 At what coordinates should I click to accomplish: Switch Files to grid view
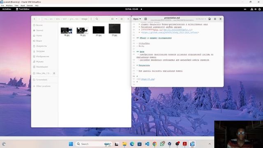click(112, 19)
